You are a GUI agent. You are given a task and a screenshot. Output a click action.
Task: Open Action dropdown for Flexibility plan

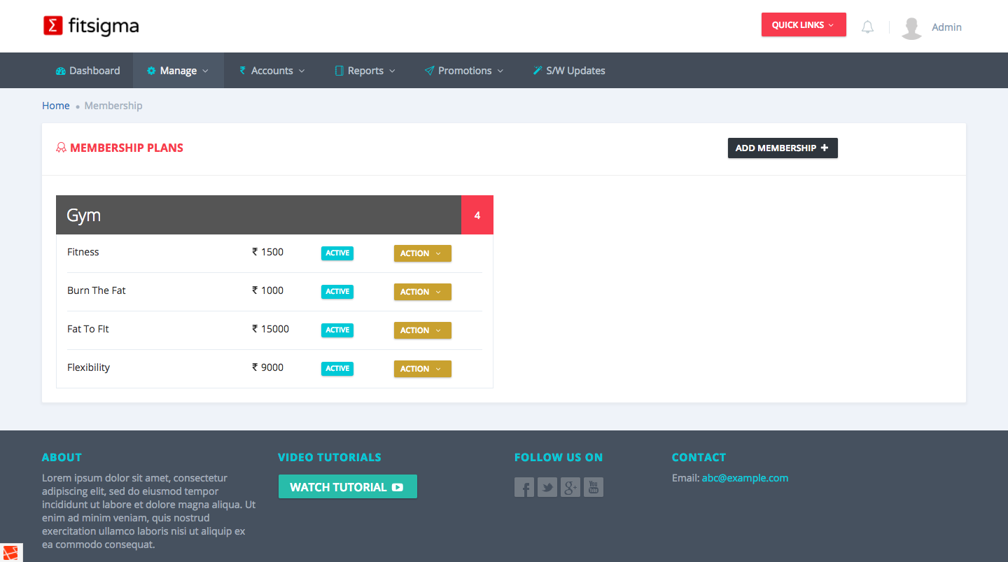pos(422,369)
